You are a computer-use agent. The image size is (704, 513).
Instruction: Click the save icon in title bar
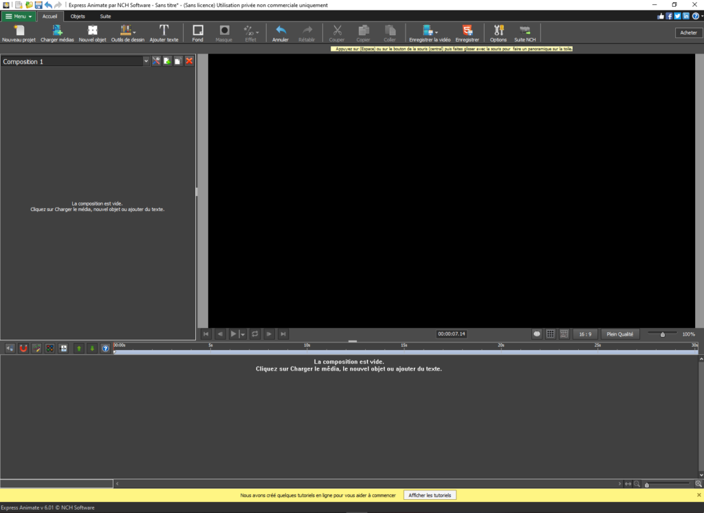coord(38,5)
